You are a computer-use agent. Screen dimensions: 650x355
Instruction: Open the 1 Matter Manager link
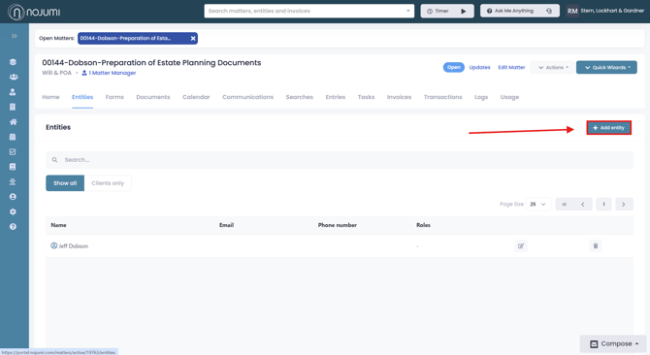pos(109,73)
